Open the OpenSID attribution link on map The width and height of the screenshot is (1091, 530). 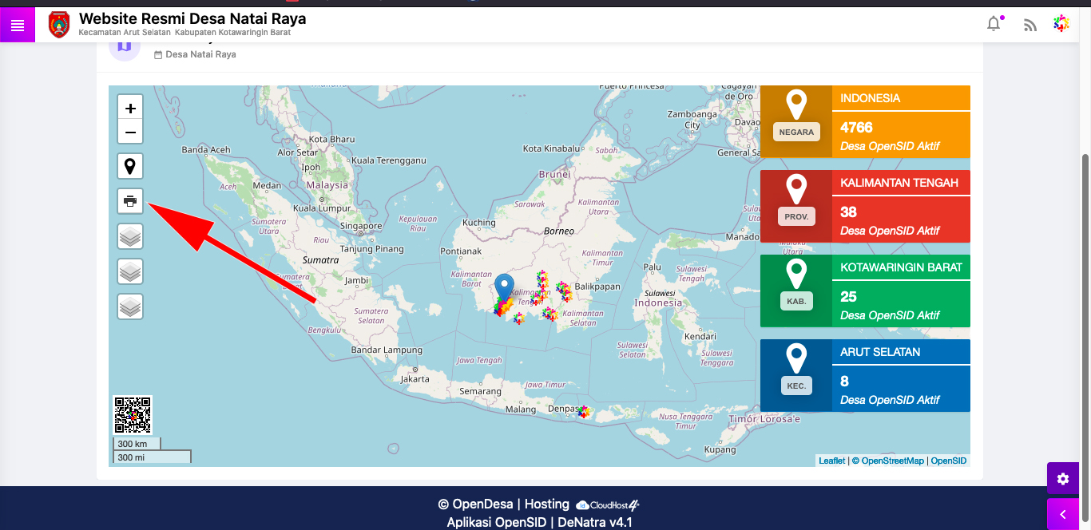(x=949, y=461)
